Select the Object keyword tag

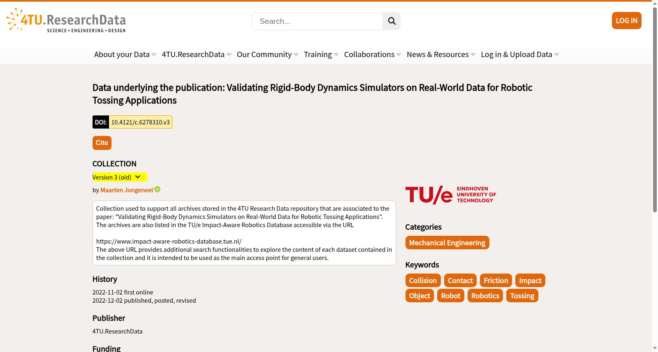pyautogui.click(x=419, y=296)
